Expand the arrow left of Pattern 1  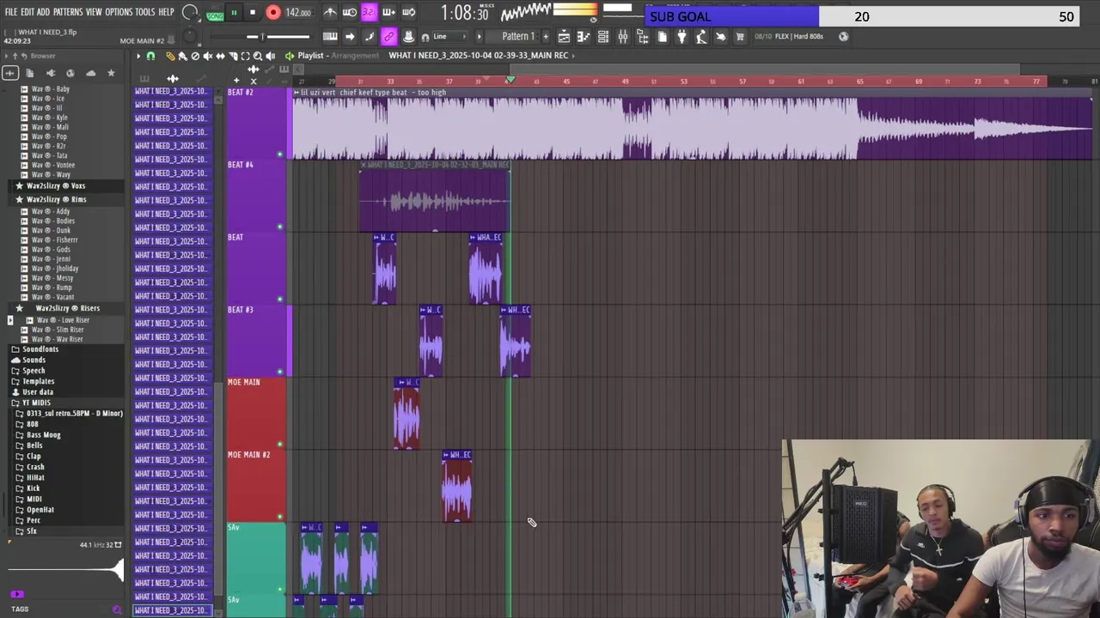(x=480, y=36)
